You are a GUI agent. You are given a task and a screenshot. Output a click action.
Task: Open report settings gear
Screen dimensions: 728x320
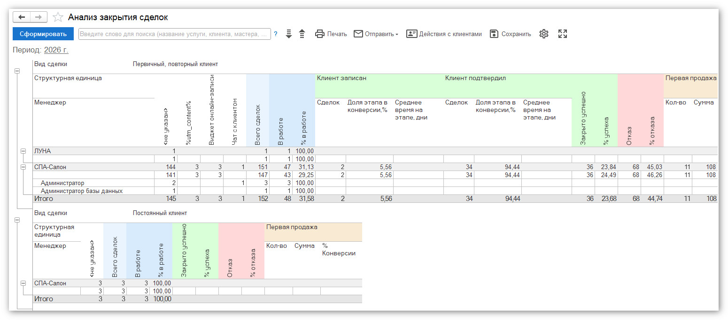tap(544, 34)
